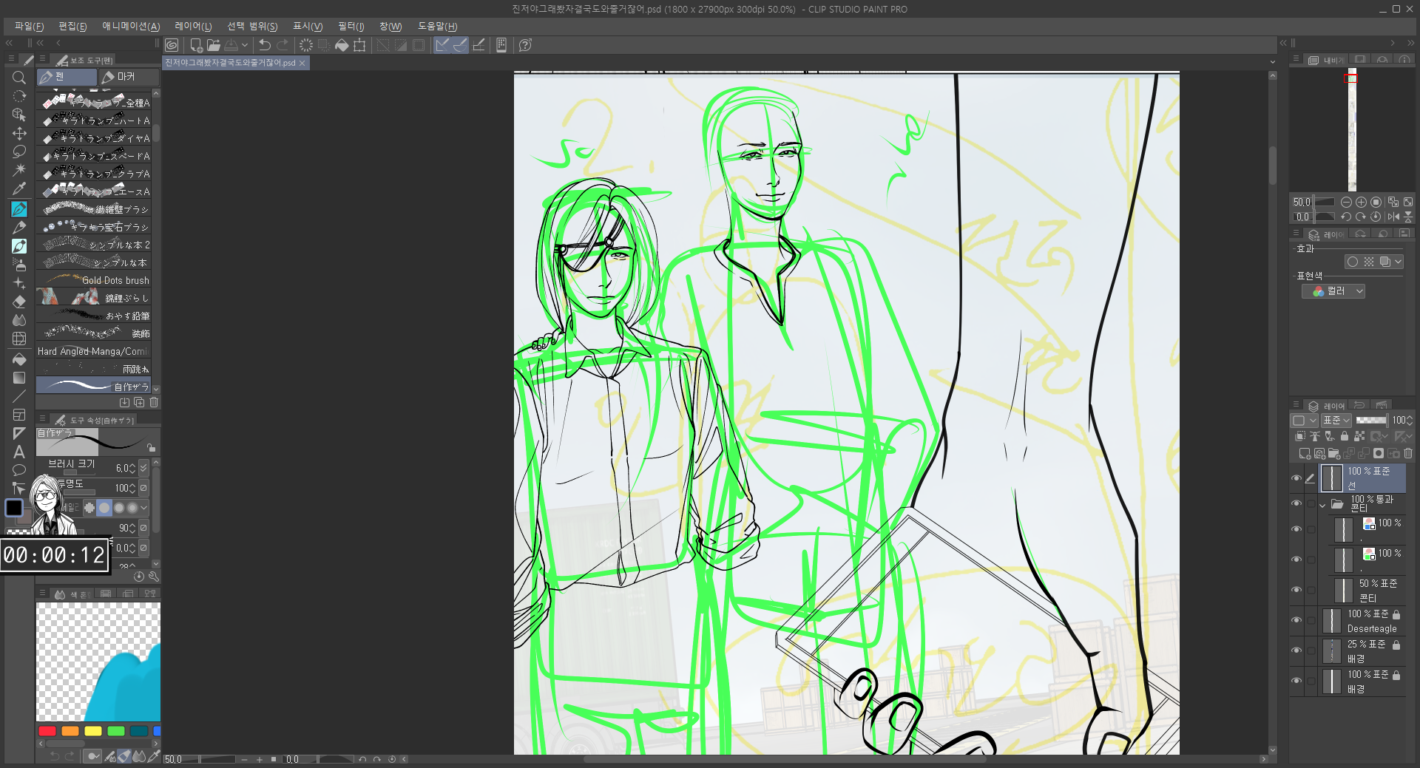Screen dimensions: 1420x768
Task: Hide the 콘티 folder layer
Action: pyautogui.click(x=1296, y=503)
